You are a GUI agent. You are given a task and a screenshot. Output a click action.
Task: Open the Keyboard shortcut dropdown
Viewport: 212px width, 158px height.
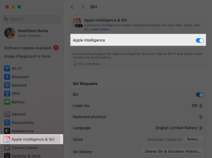[201, 117]
